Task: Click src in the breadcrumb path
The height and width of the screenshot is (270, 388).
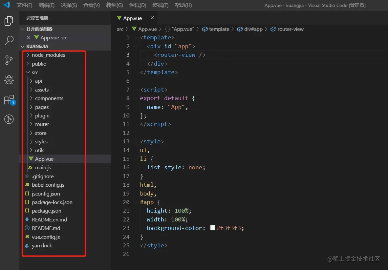Action: click(x=120, y=29)
